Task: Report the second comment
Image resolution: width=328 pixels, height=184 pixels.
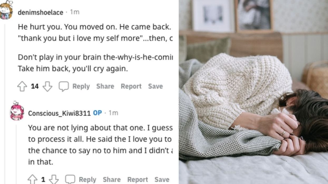Action: [137, 179]
